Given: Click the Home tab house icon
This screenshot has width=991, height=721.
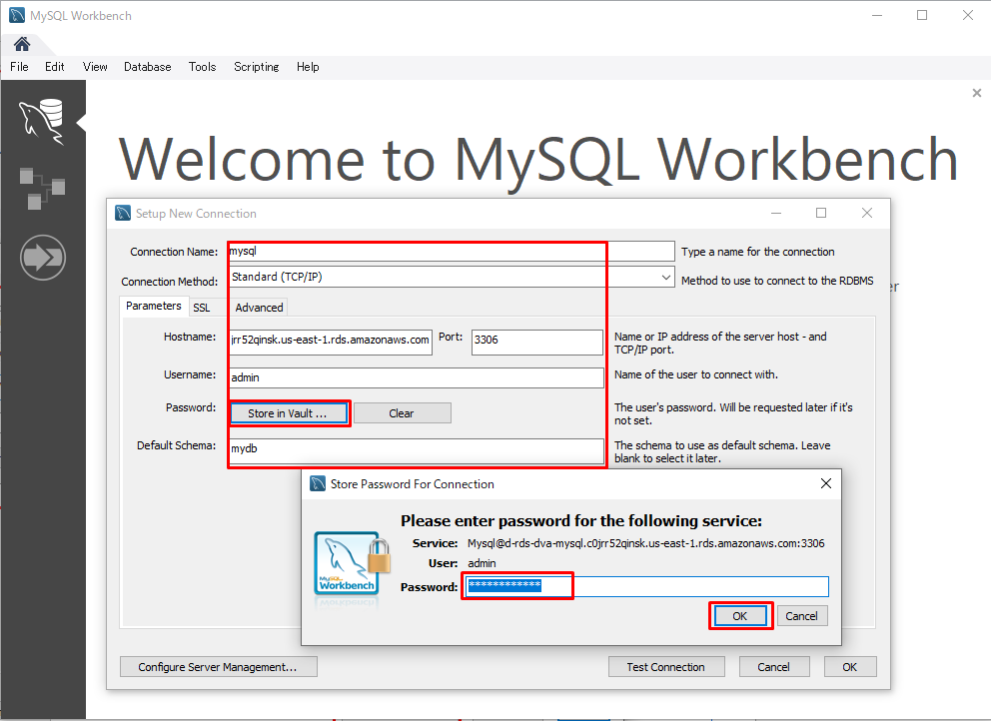Looking at the screenshot, I should click(x=21, y=44).
